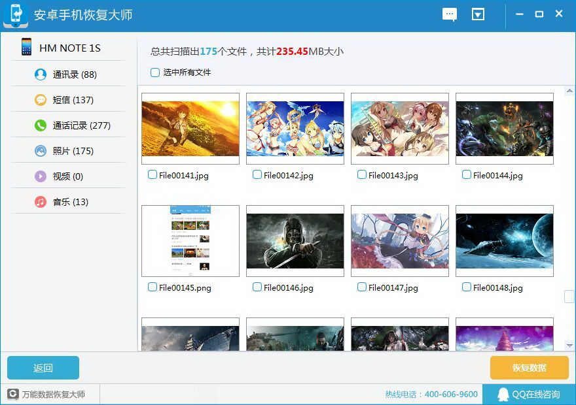The width and height of the screenshot is (576, 405).
Task: Click the File00141.jpg file name
Action: pos(184,176)
